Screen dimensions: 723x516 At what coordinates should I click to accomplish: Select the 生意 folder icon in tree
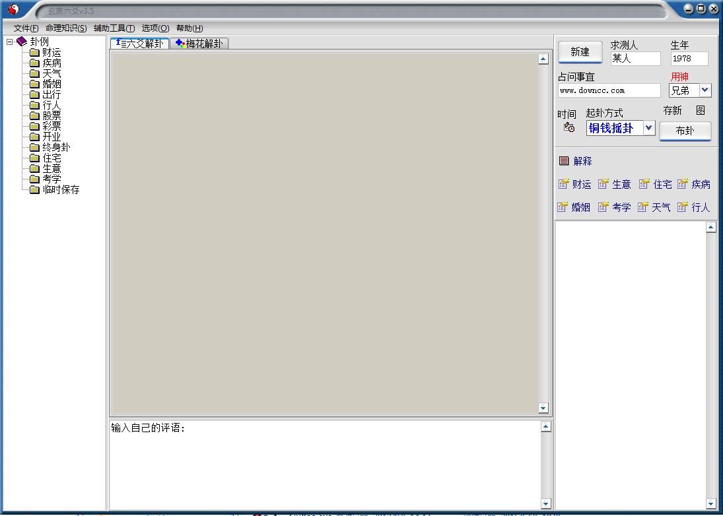point(34,169)
